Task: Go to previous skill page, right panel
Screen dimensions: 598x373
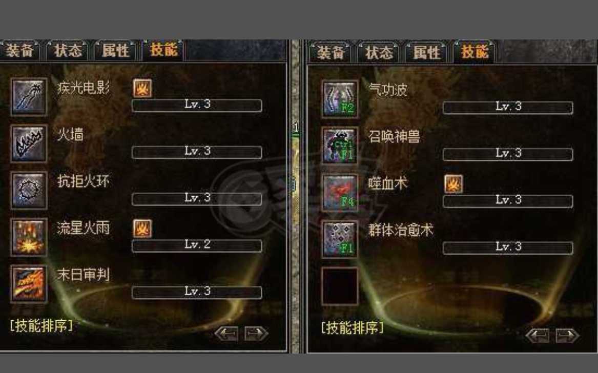Action: coord(538,336)
